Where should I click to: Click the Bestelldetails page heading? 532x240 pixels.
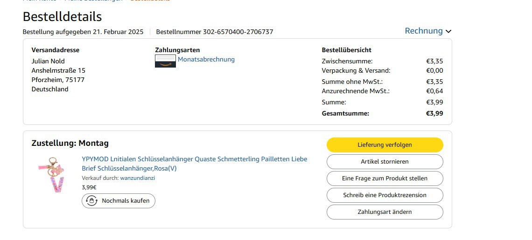62,17
